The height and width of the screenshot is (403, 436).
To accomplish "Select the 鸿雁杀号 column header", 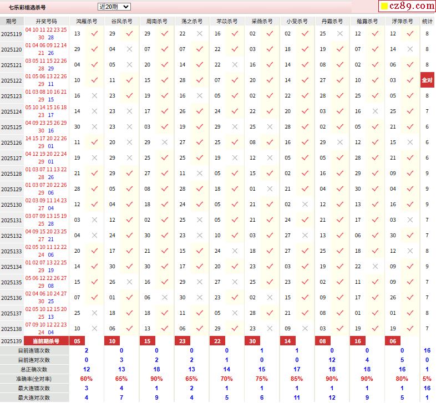I will tap(86, 21).
